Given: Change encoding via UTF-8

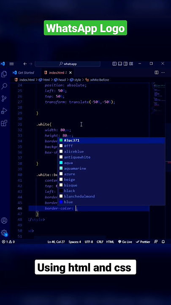Looking at the screenshot, I should (89, 242).
